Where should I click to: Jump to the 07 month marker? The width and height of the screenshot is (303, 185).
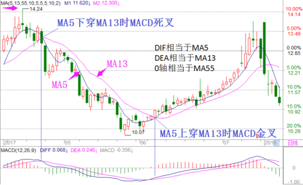coord(226,143)
